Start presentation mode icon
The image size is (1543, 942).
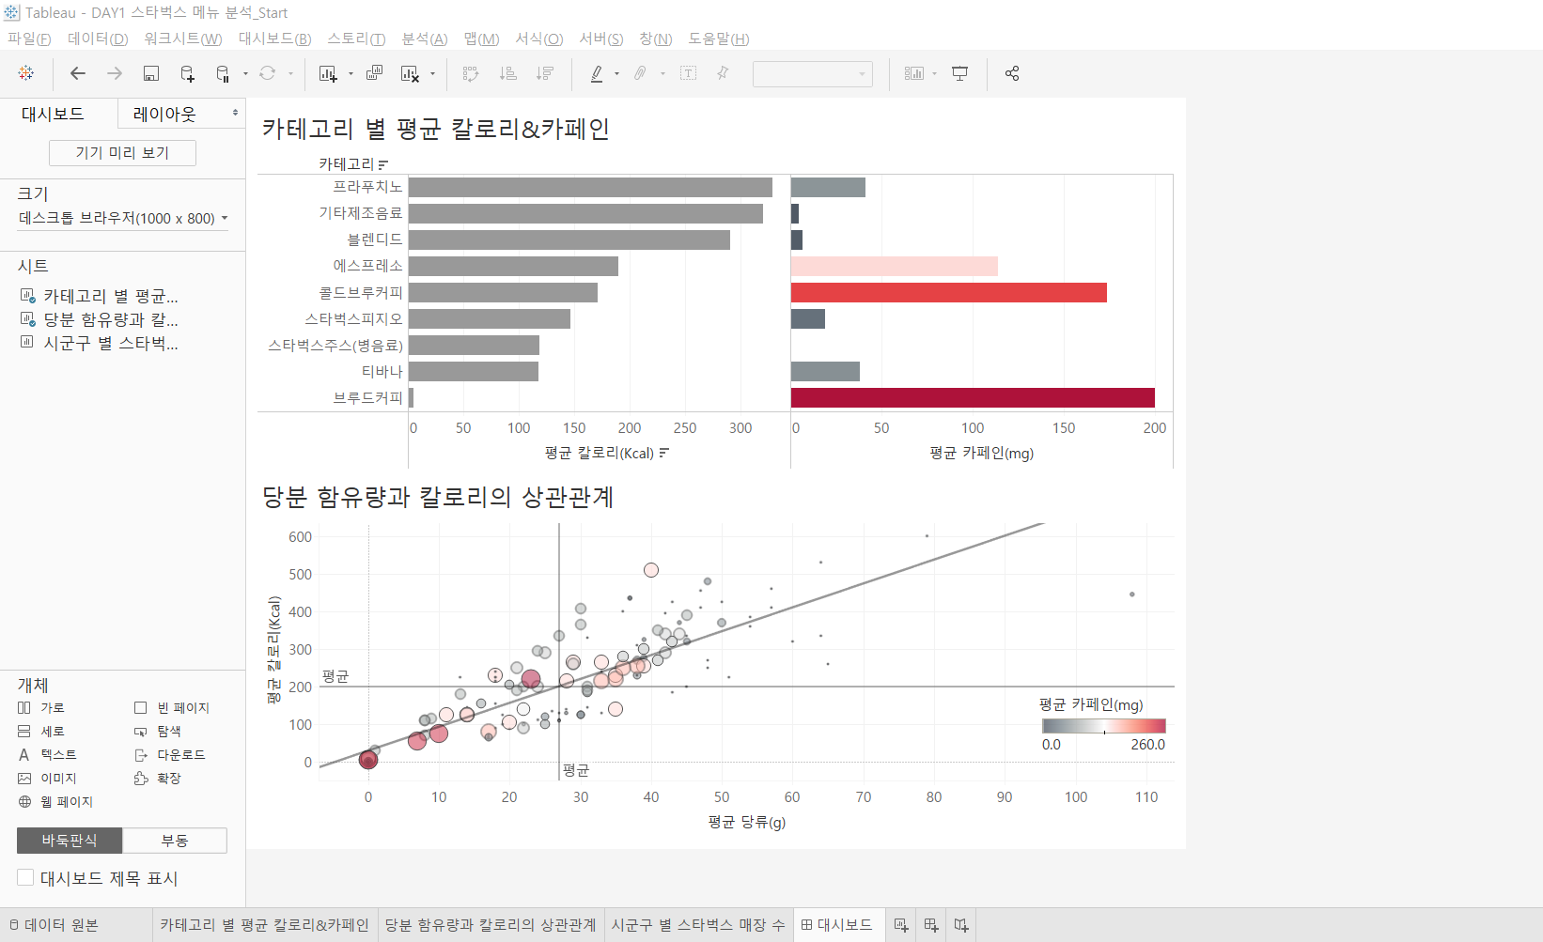tap(959, 73)
